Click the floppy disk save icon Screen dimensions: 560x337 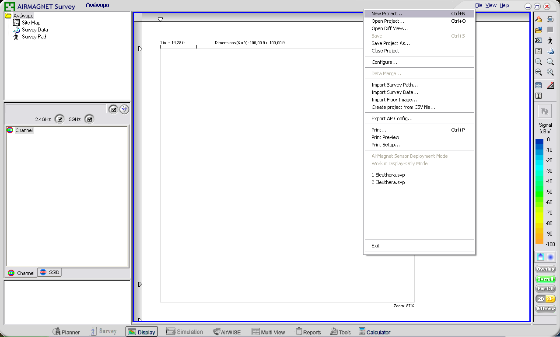pos(539,51)
